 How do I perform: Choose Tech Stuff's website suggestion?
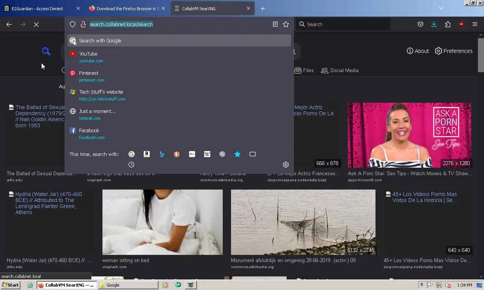click(x=179, y=95)
